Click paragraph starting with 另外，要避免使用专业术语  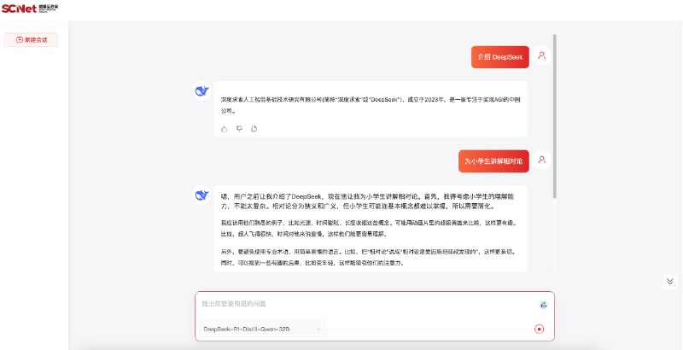[370, 257]
